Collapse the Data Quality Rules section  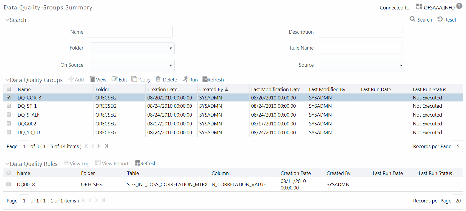[x=7, y=164]
